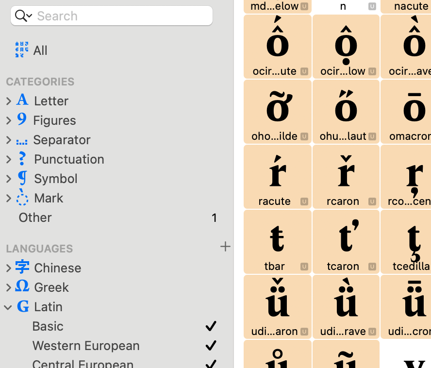Click the Figures category icon
The image size is (431, 368).
coord(22,120)
